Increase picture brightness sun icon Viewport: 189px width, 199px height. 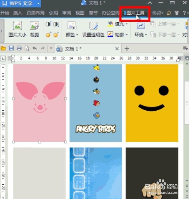[48, 35]
